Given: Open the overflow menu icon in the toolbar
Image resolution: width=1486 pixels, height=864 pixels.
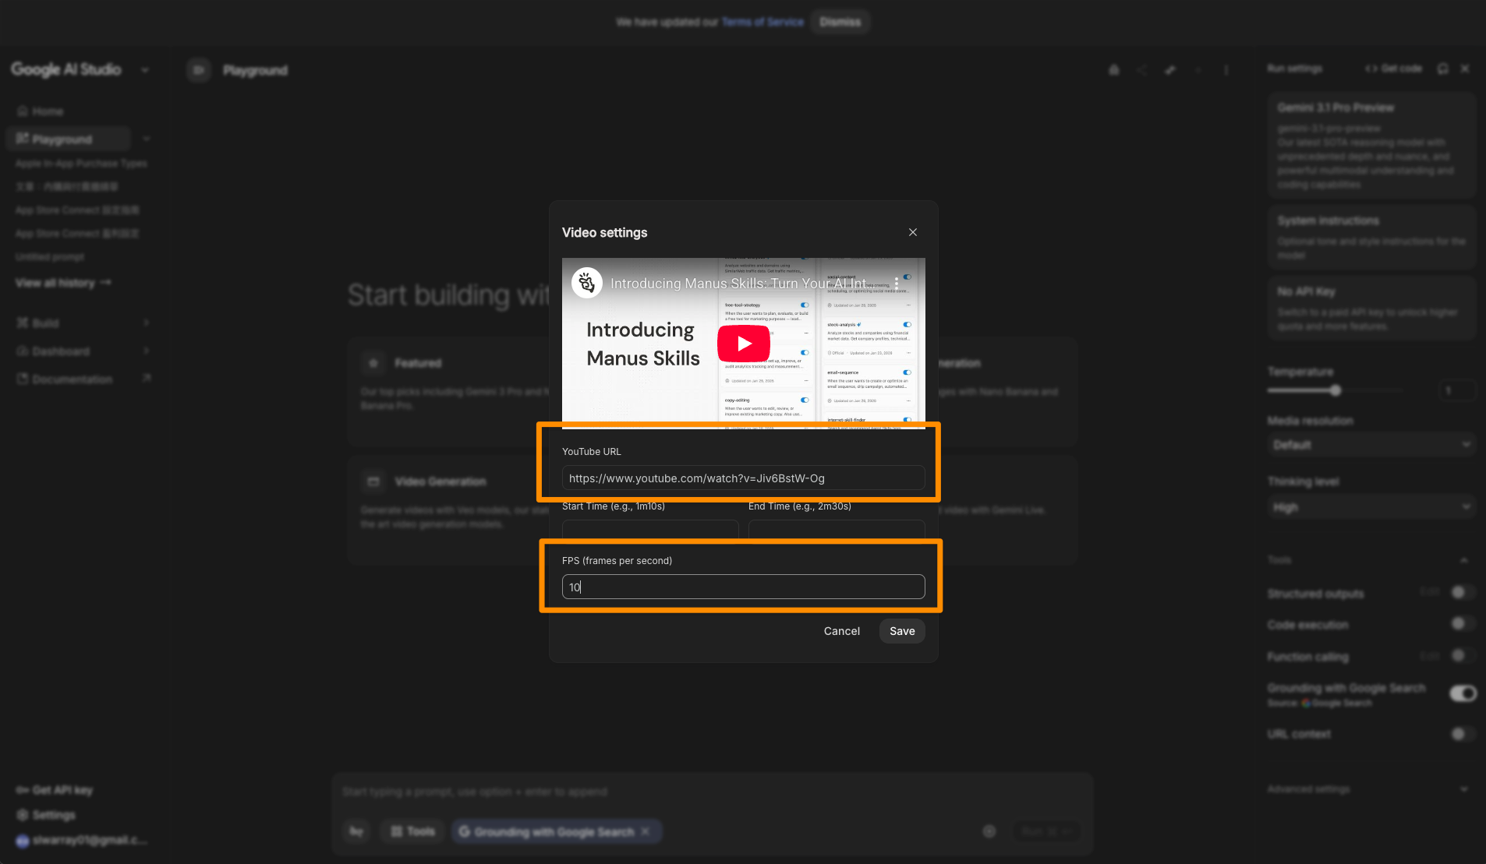Looking at the screenshot, I should 1226,69.
